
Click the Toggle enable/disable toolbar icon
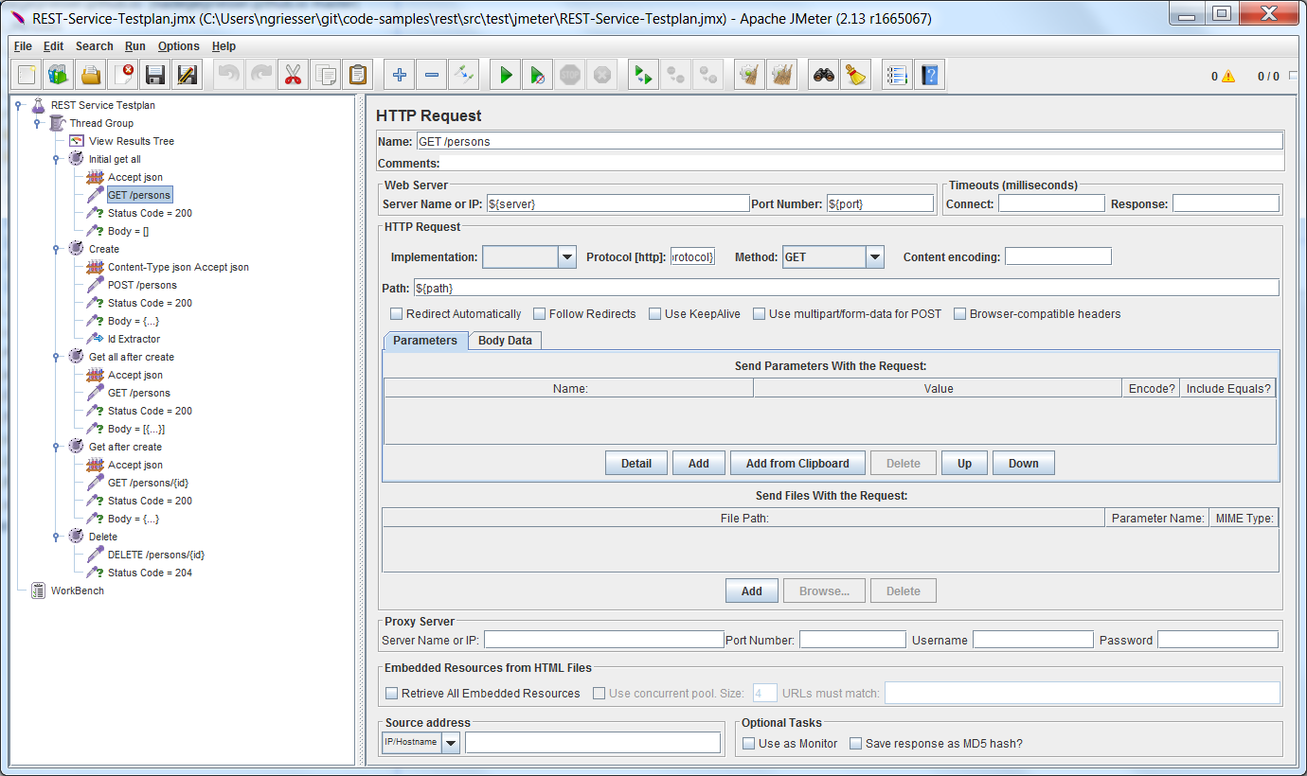[463, 75]
